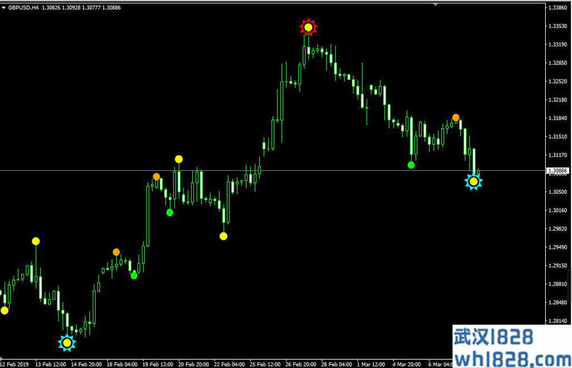Click the grey chart shift triangle on the top edge
Viewport: 572px width, 368px height.
(435, 5)
